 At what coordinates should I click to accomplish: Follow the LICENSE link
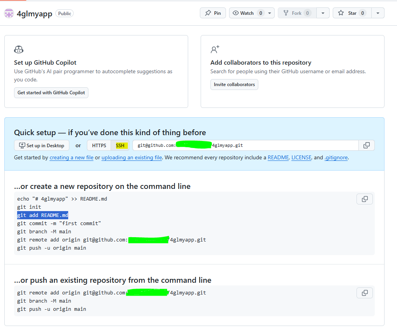tap(301, 158)
